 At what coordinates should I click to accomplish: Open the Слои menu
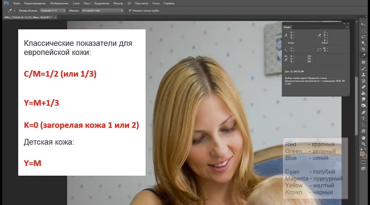point(76,3)
